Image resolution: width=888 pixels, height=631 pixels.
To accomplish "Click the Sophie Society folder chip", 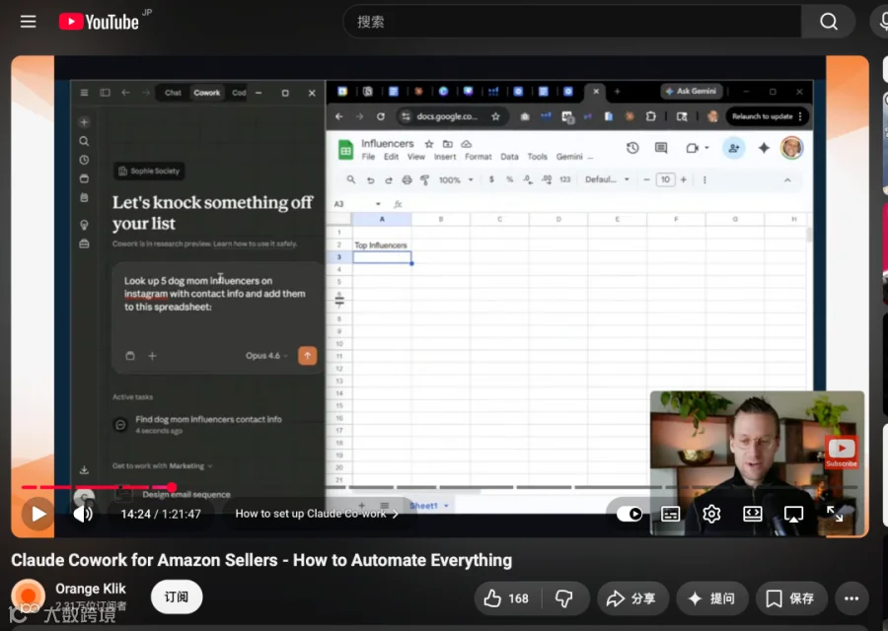I will 150,171.
